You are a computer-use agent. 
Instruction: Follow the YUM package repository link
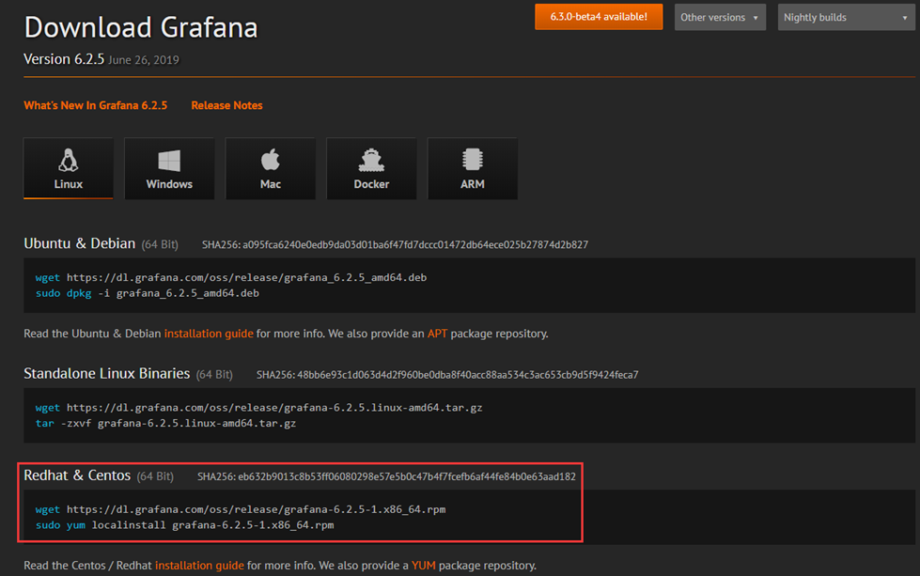click(423, 566)
